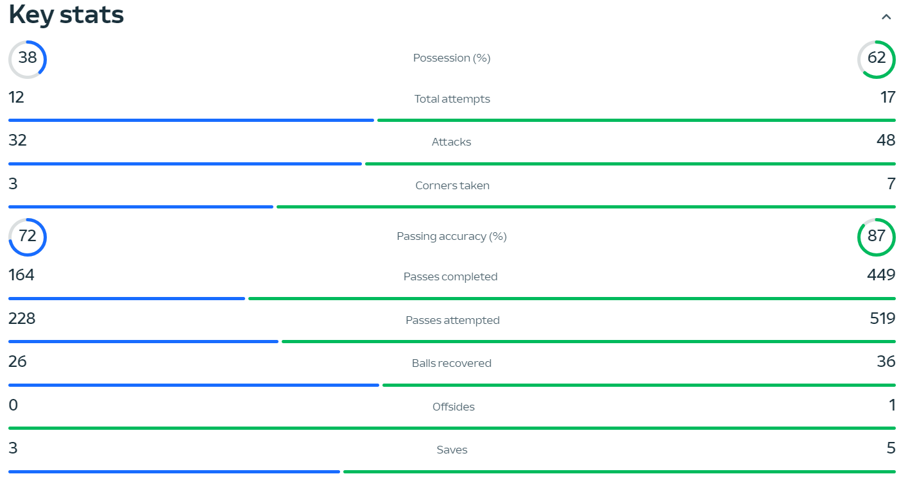Viewport: 908px width, 483px height.
Task: Select the Total attempts label
Action: point(452,99)
